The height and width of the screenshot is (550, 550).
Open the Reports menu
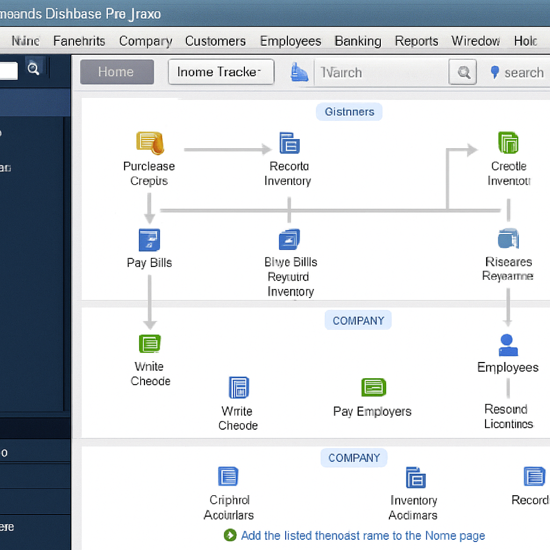[416, 41]
